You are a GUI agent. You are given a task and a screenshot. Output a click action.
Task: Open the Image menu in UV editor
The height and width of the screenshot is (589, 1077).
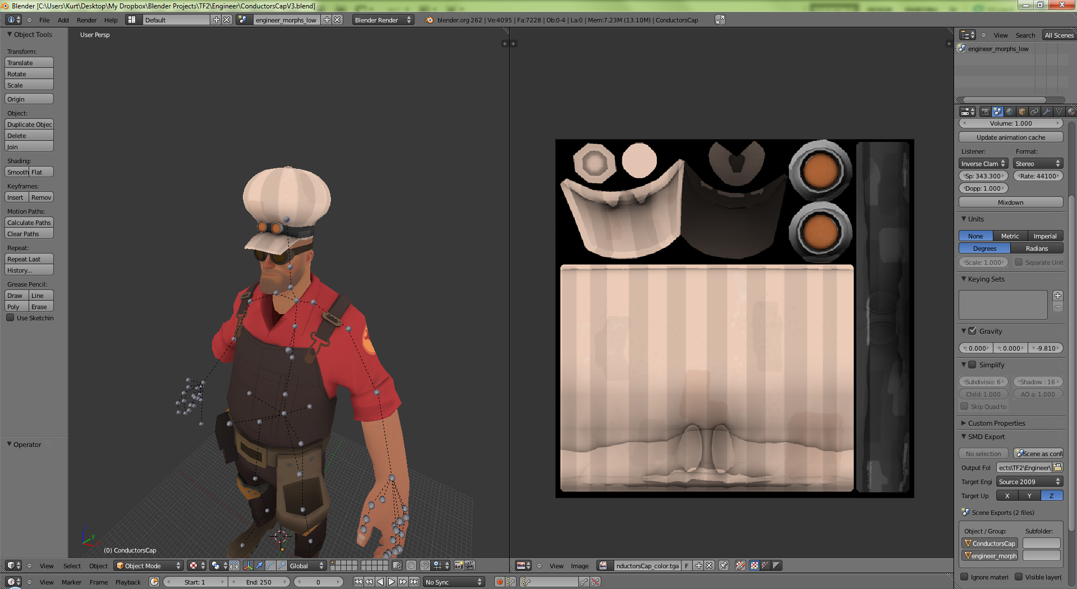point(579,565)
